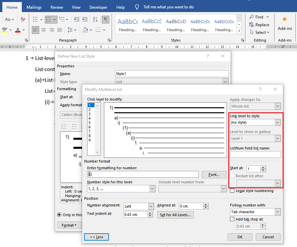The image size is (297, 247).
Task: Open the Help tab
Action: click(120, 7)
